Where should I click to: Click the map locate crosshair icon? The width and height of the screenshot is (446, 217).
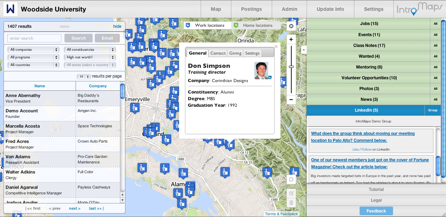tap(291, 26)
